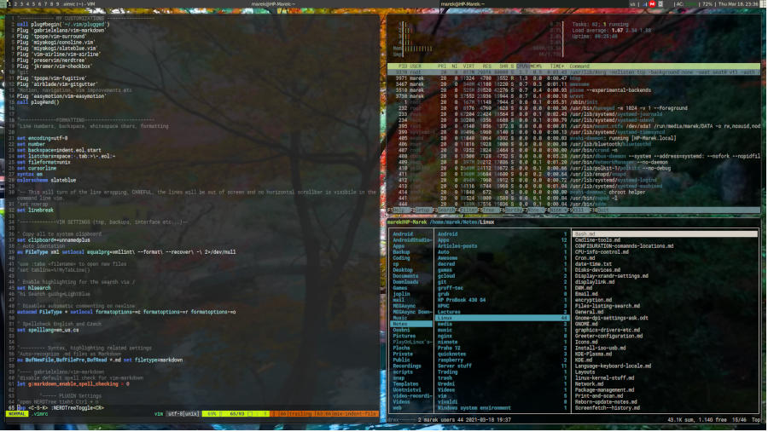
Task: Click the layout switcher icon in top-right corner
Action: [x=764, y=3]
